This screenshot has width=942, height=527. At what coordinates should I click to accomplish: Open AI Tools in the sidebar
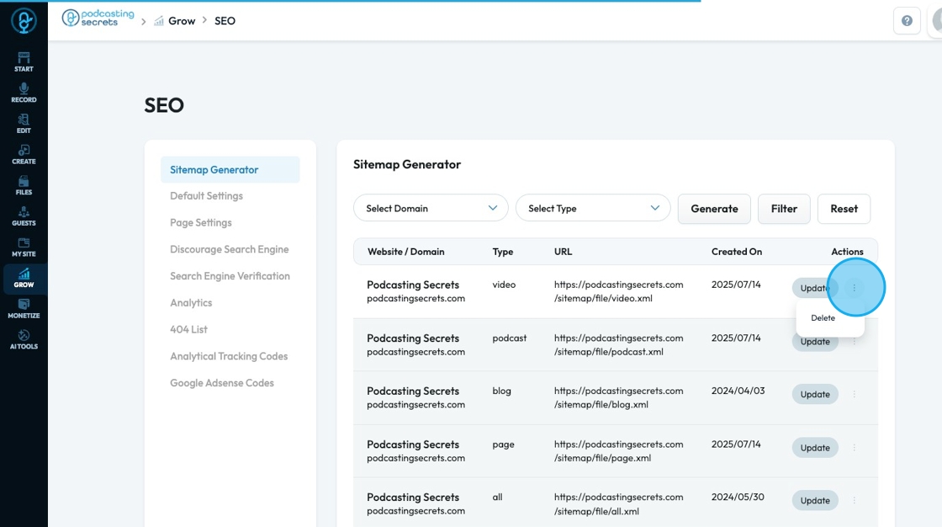tap(24, 339)
